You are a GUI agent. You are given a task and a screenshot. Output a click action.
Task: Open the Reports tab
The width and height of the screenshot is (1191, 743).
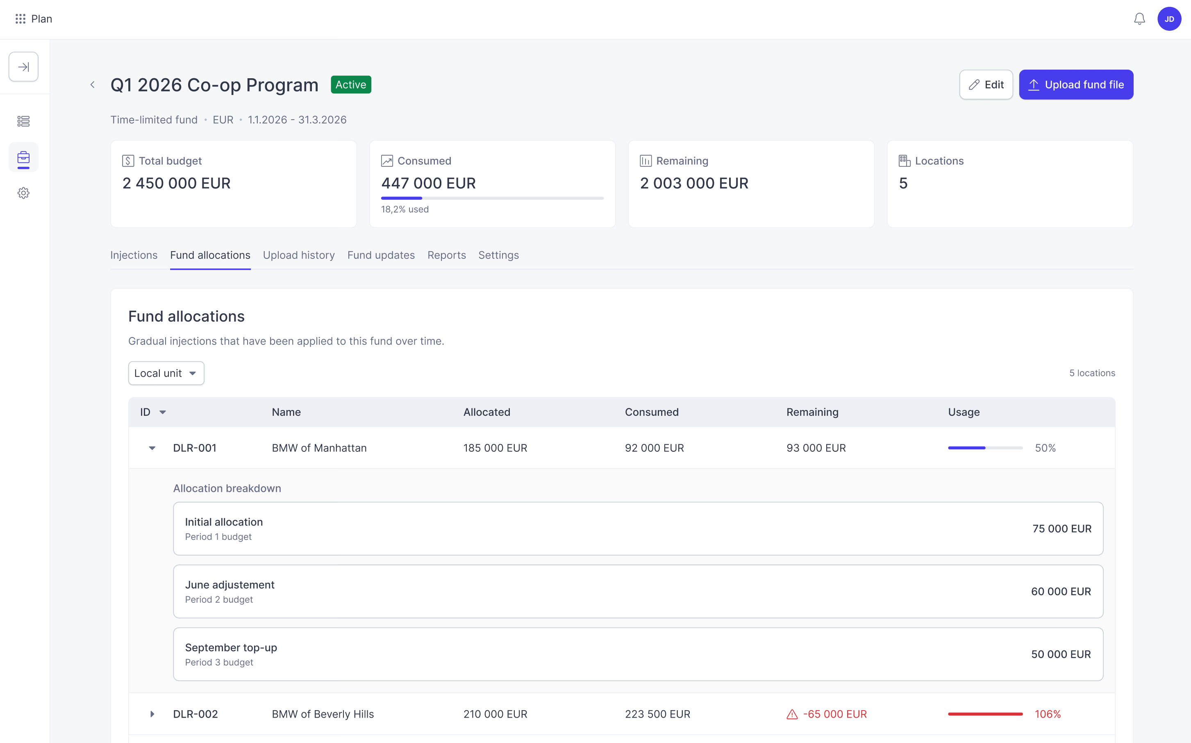[446, 255]
